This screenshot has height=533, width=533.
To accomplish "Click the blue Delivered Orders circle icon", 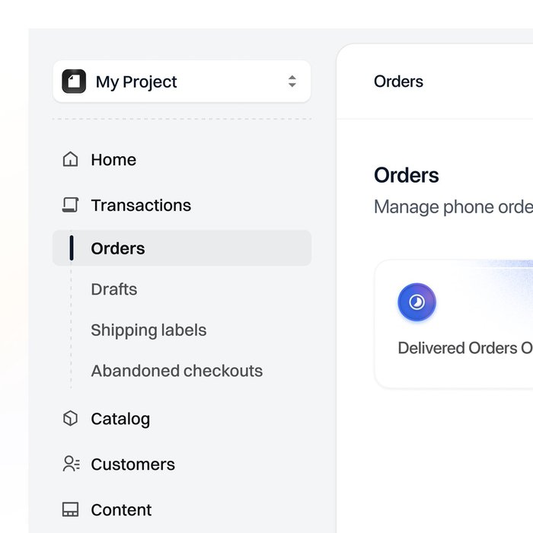I will [417, 302].
